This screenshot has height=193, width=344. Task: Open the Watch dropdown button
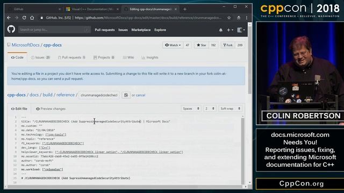(x=173, y=45)
